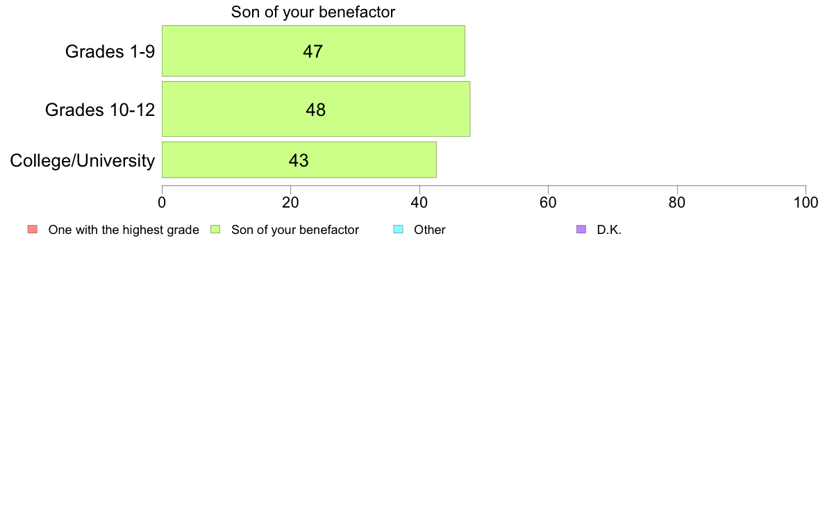The height and width of the screenshot is (511, 825).
Task: Click the purple 'D.K.' legend swatch
Action: coord(581,229)
